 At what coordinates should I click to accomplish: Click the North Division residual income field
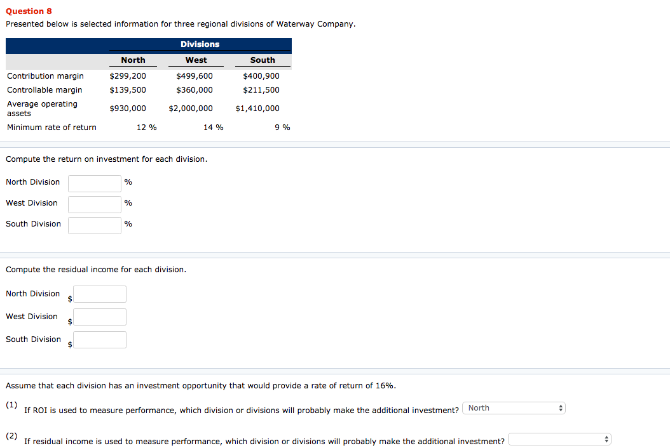pos(100,294)
